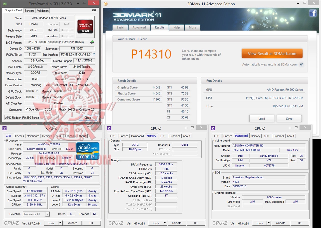Switch to the Sensors tab in GPU-Z
321x228 pixels.
click(x=29, y=11)
